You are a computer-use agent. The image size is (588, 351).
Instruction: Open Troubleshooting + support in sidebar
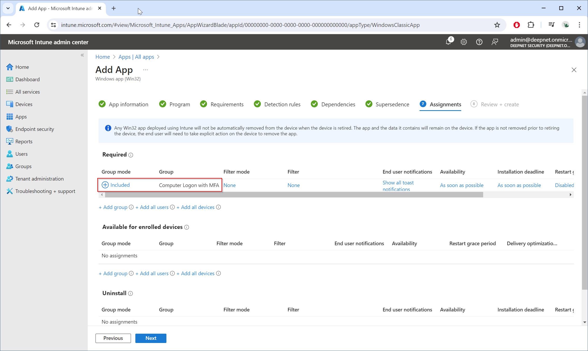[45, 191]
